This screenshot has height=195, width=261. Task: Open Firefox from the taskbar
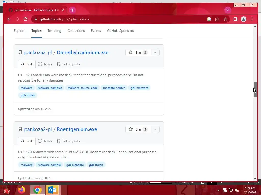click(22, 190)
